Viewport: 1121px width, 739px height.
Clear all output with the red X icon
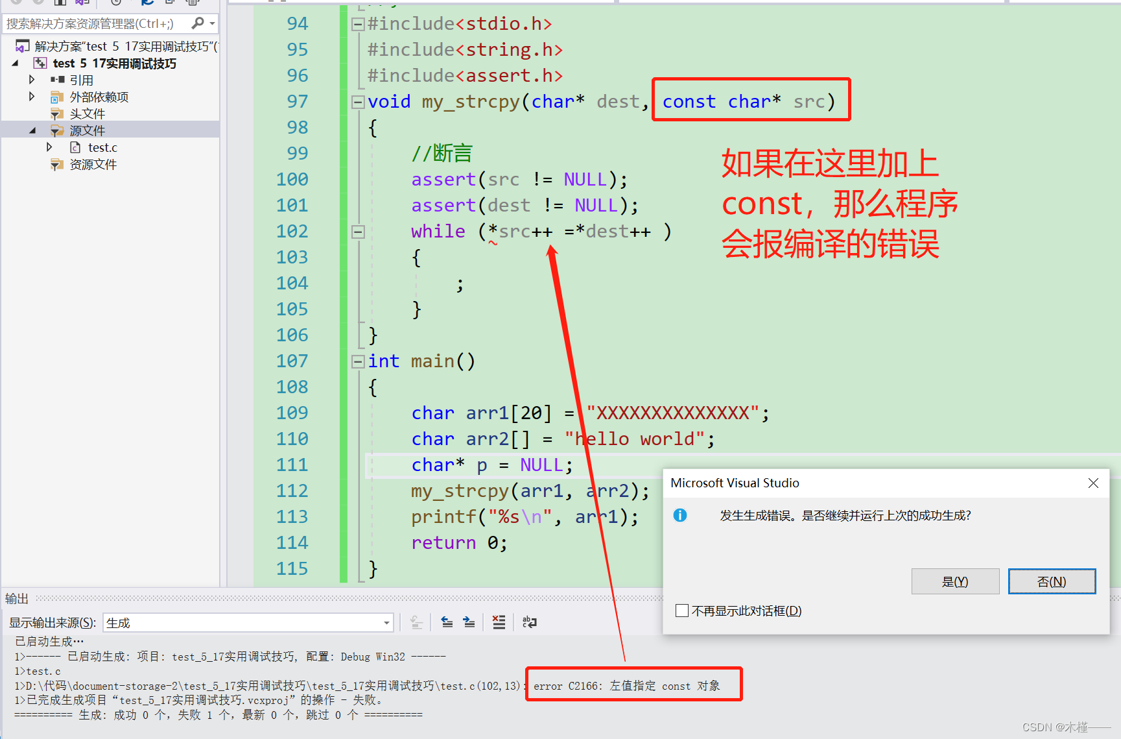click(499, 623)
